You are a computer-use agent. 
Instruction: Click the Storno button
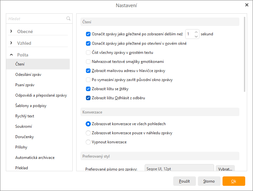click(209, 181)
